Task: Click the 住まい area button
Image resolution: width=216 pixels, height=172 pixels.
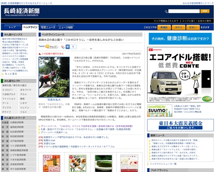Action: [x=193, y=27]
